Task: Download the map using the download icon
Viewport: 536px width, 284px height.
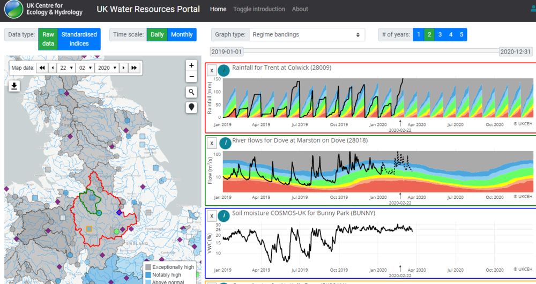Action: pyautogui.click(x=14, y=86)
